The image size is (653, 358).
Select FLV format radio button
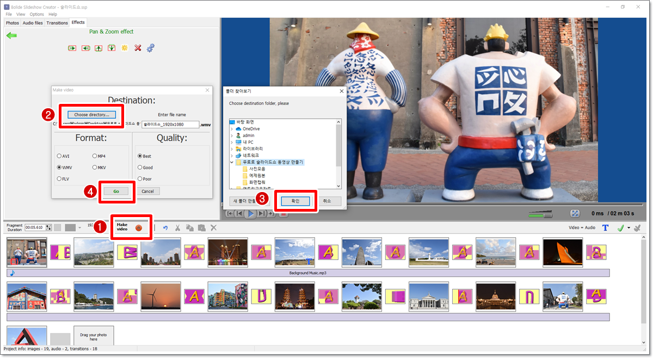point(59,178)
